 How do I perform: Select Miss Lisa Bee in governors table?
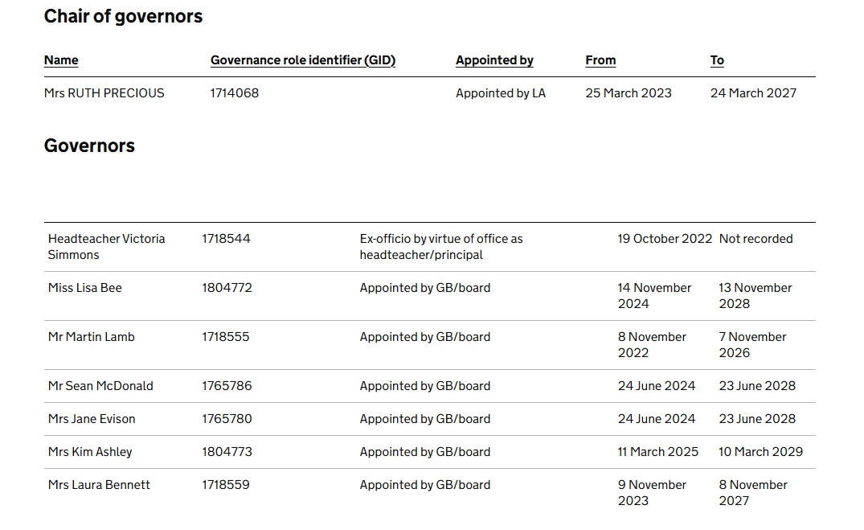(x=85, y=288)
